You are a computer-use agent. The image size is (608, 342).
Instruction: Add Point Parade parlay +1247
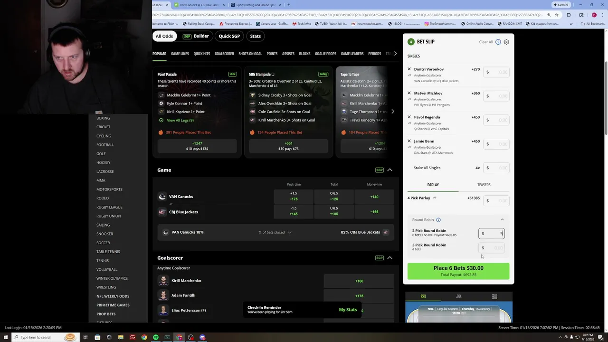197,146
